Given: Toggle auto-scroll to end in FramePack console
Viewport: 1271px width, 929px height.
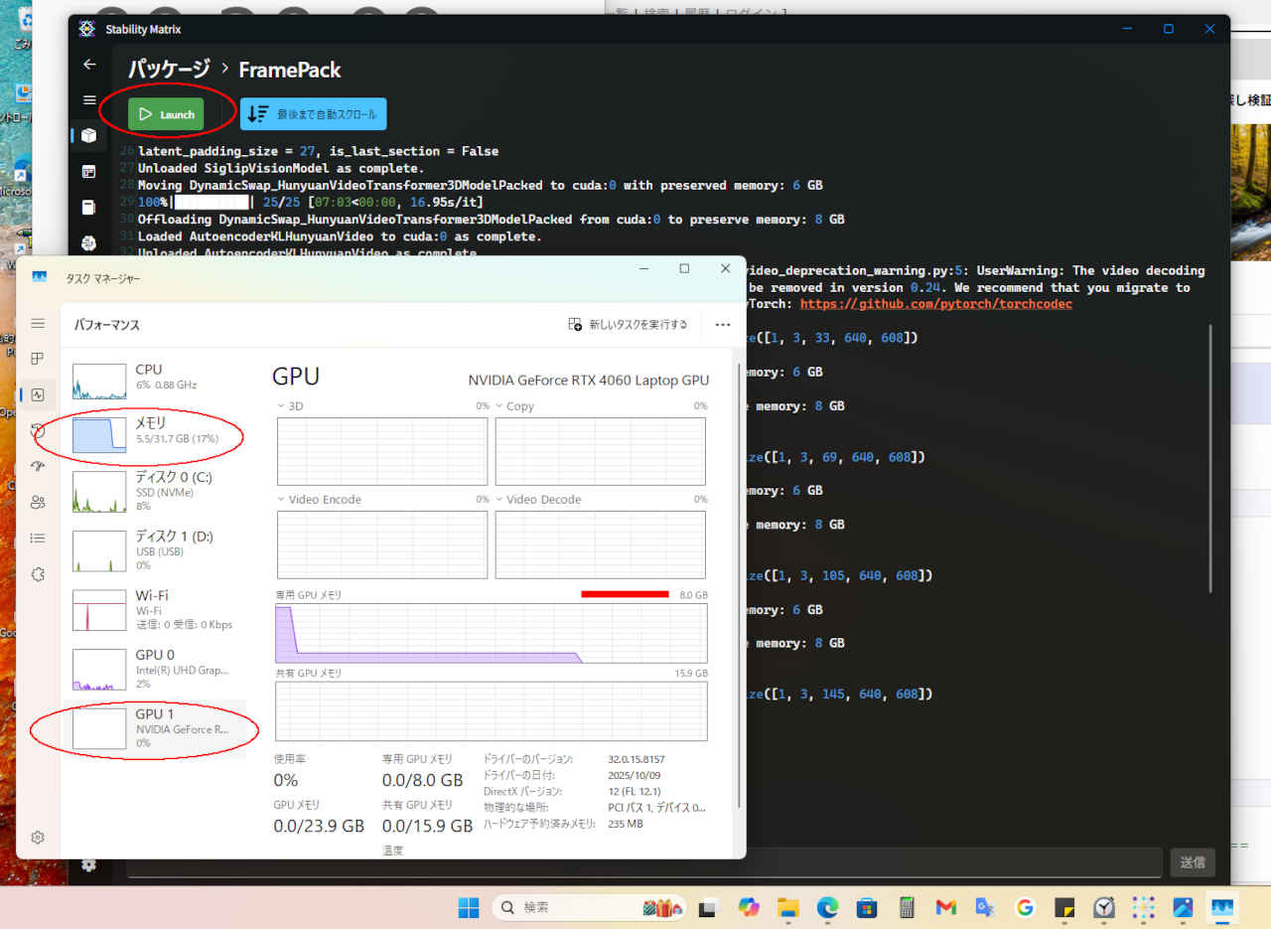Looking at the screenshot, I should [313, 114].
